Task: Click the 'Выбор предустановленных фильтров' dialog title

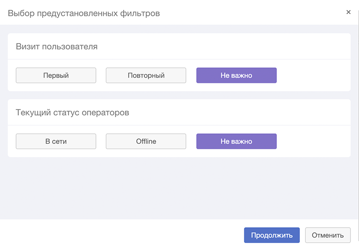Action: point(84,13)
